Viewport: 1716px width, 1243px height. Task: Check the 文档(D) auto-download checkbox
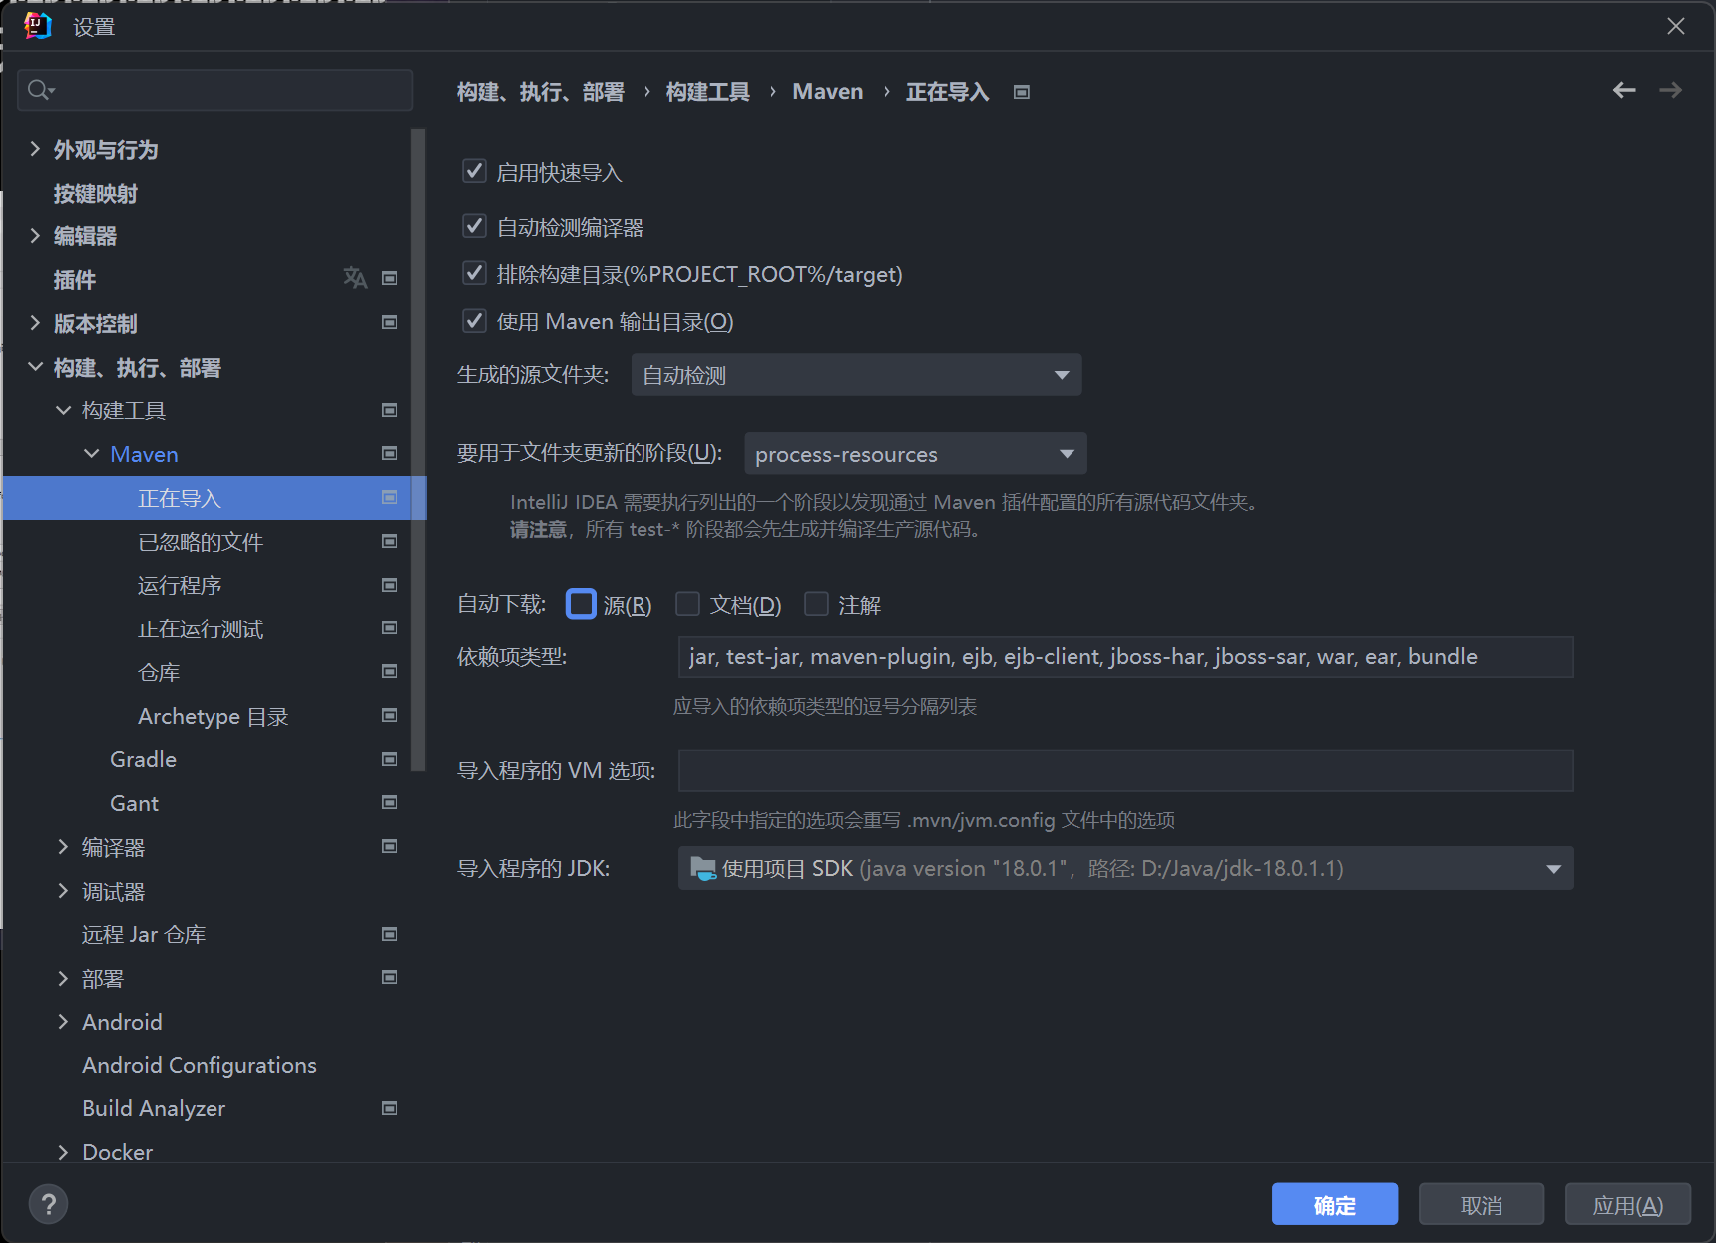point(687,604)
